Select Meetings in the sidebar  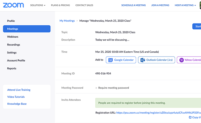pos(27,29)
